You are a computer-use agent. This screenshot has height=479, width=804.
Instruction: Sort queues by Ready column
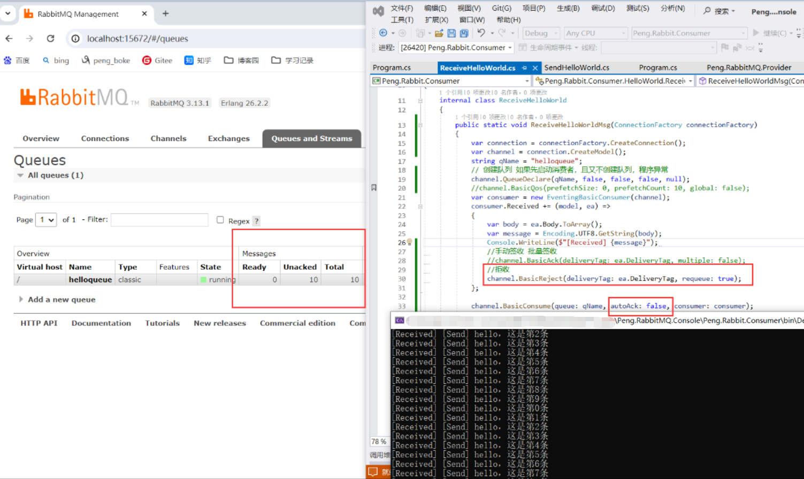coord(254,267)
